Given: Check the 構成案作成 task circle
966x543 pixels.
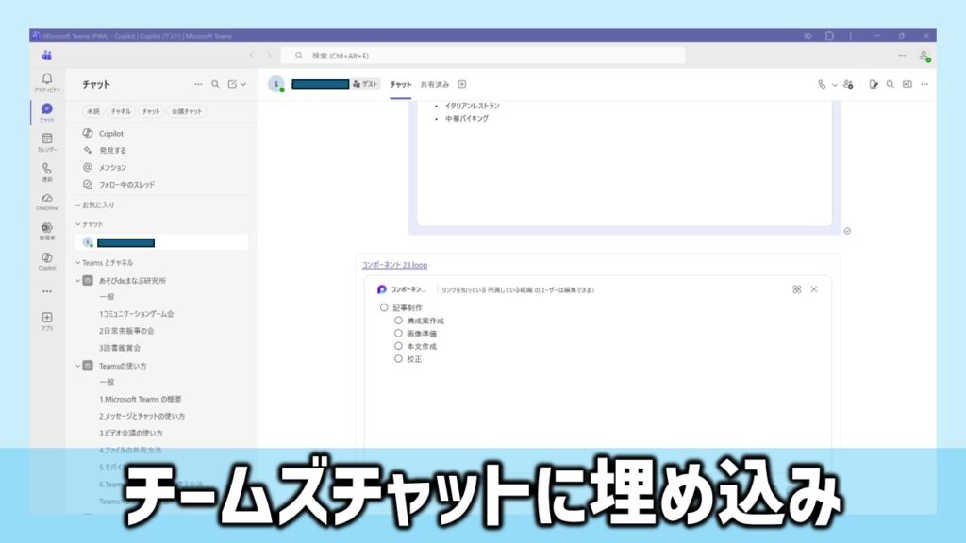Looking at the screenshot, I should point(399,321).
